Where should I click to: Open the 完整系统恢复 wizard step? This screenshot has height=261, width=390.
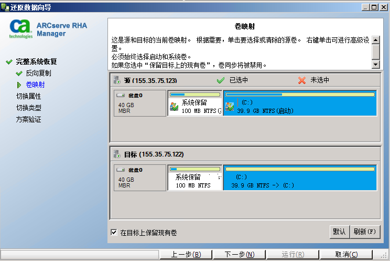pos(36,61)
